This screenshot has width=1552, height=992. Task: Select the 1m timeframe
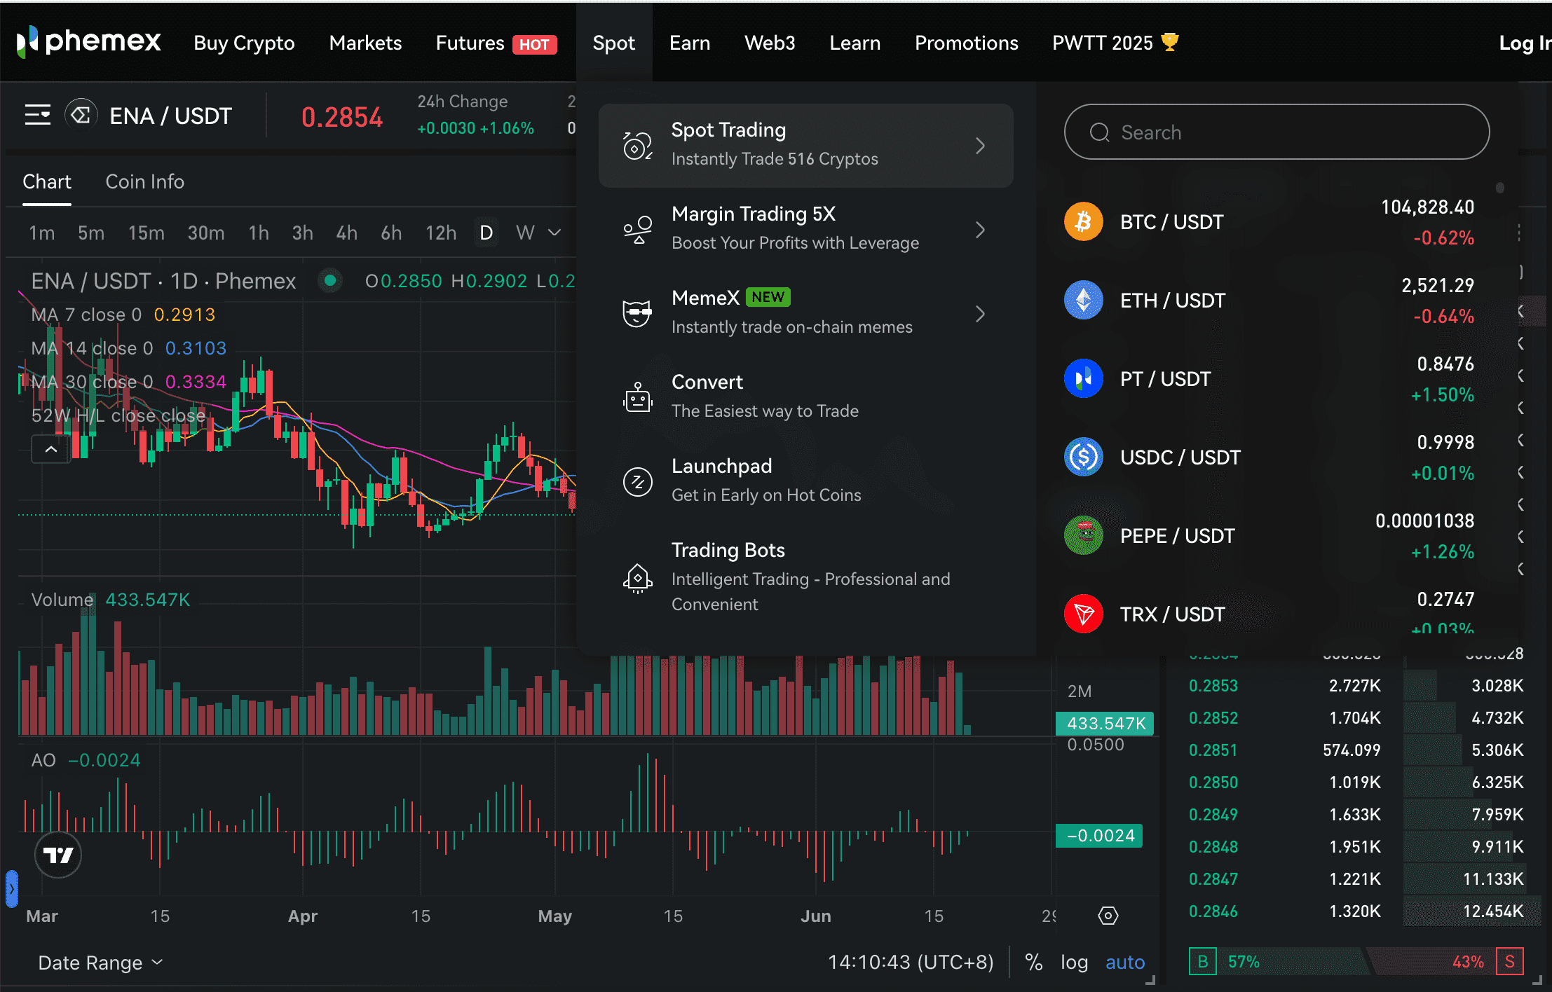(x=42, y=233)
